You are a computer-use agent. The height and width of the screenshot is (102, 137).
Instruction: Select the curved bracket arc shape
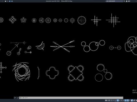coord(38,73)
